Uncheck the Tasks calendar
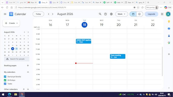This screenshot has height=97, width=173. [5, 84]
